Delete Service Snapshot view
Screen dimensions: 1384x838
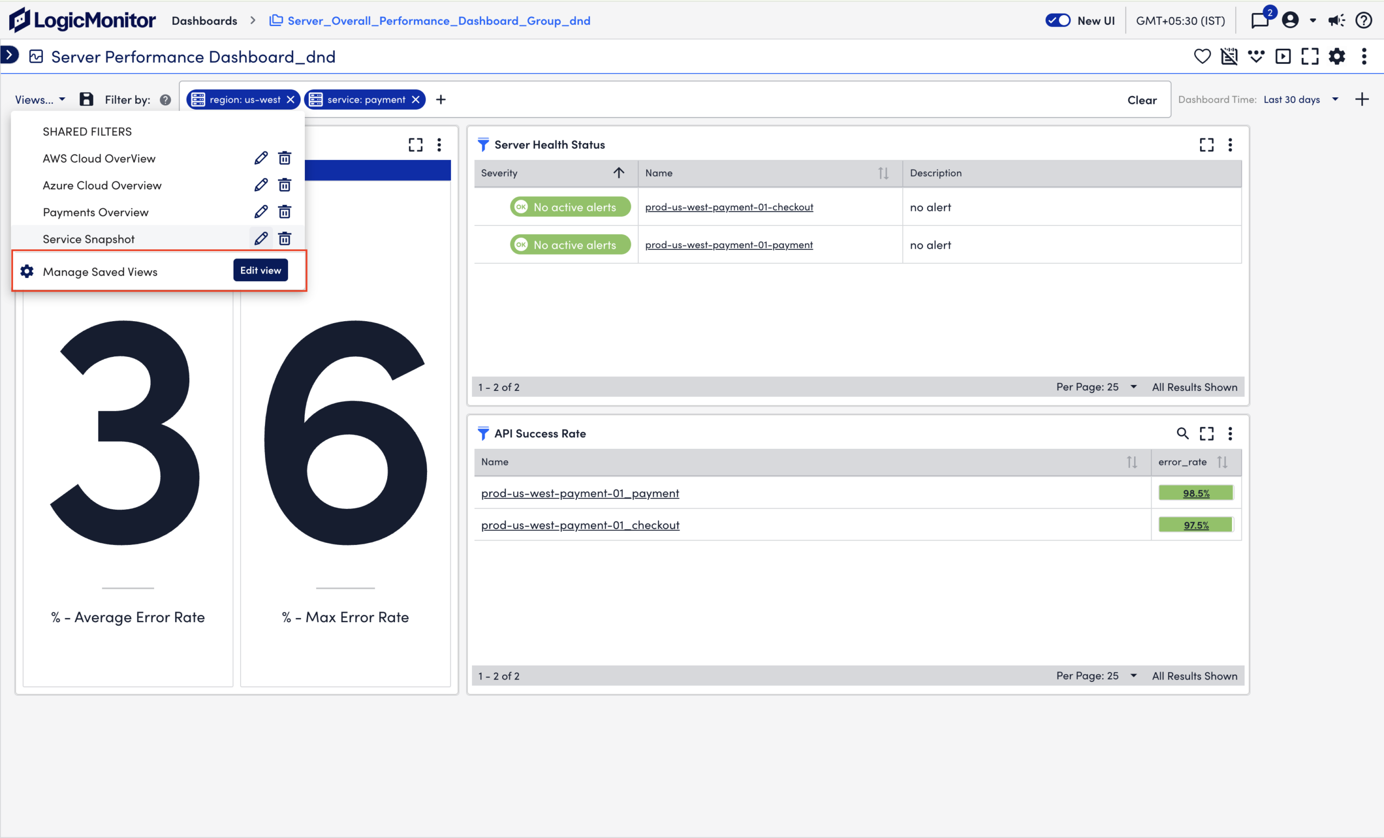[x=285, y=239]
